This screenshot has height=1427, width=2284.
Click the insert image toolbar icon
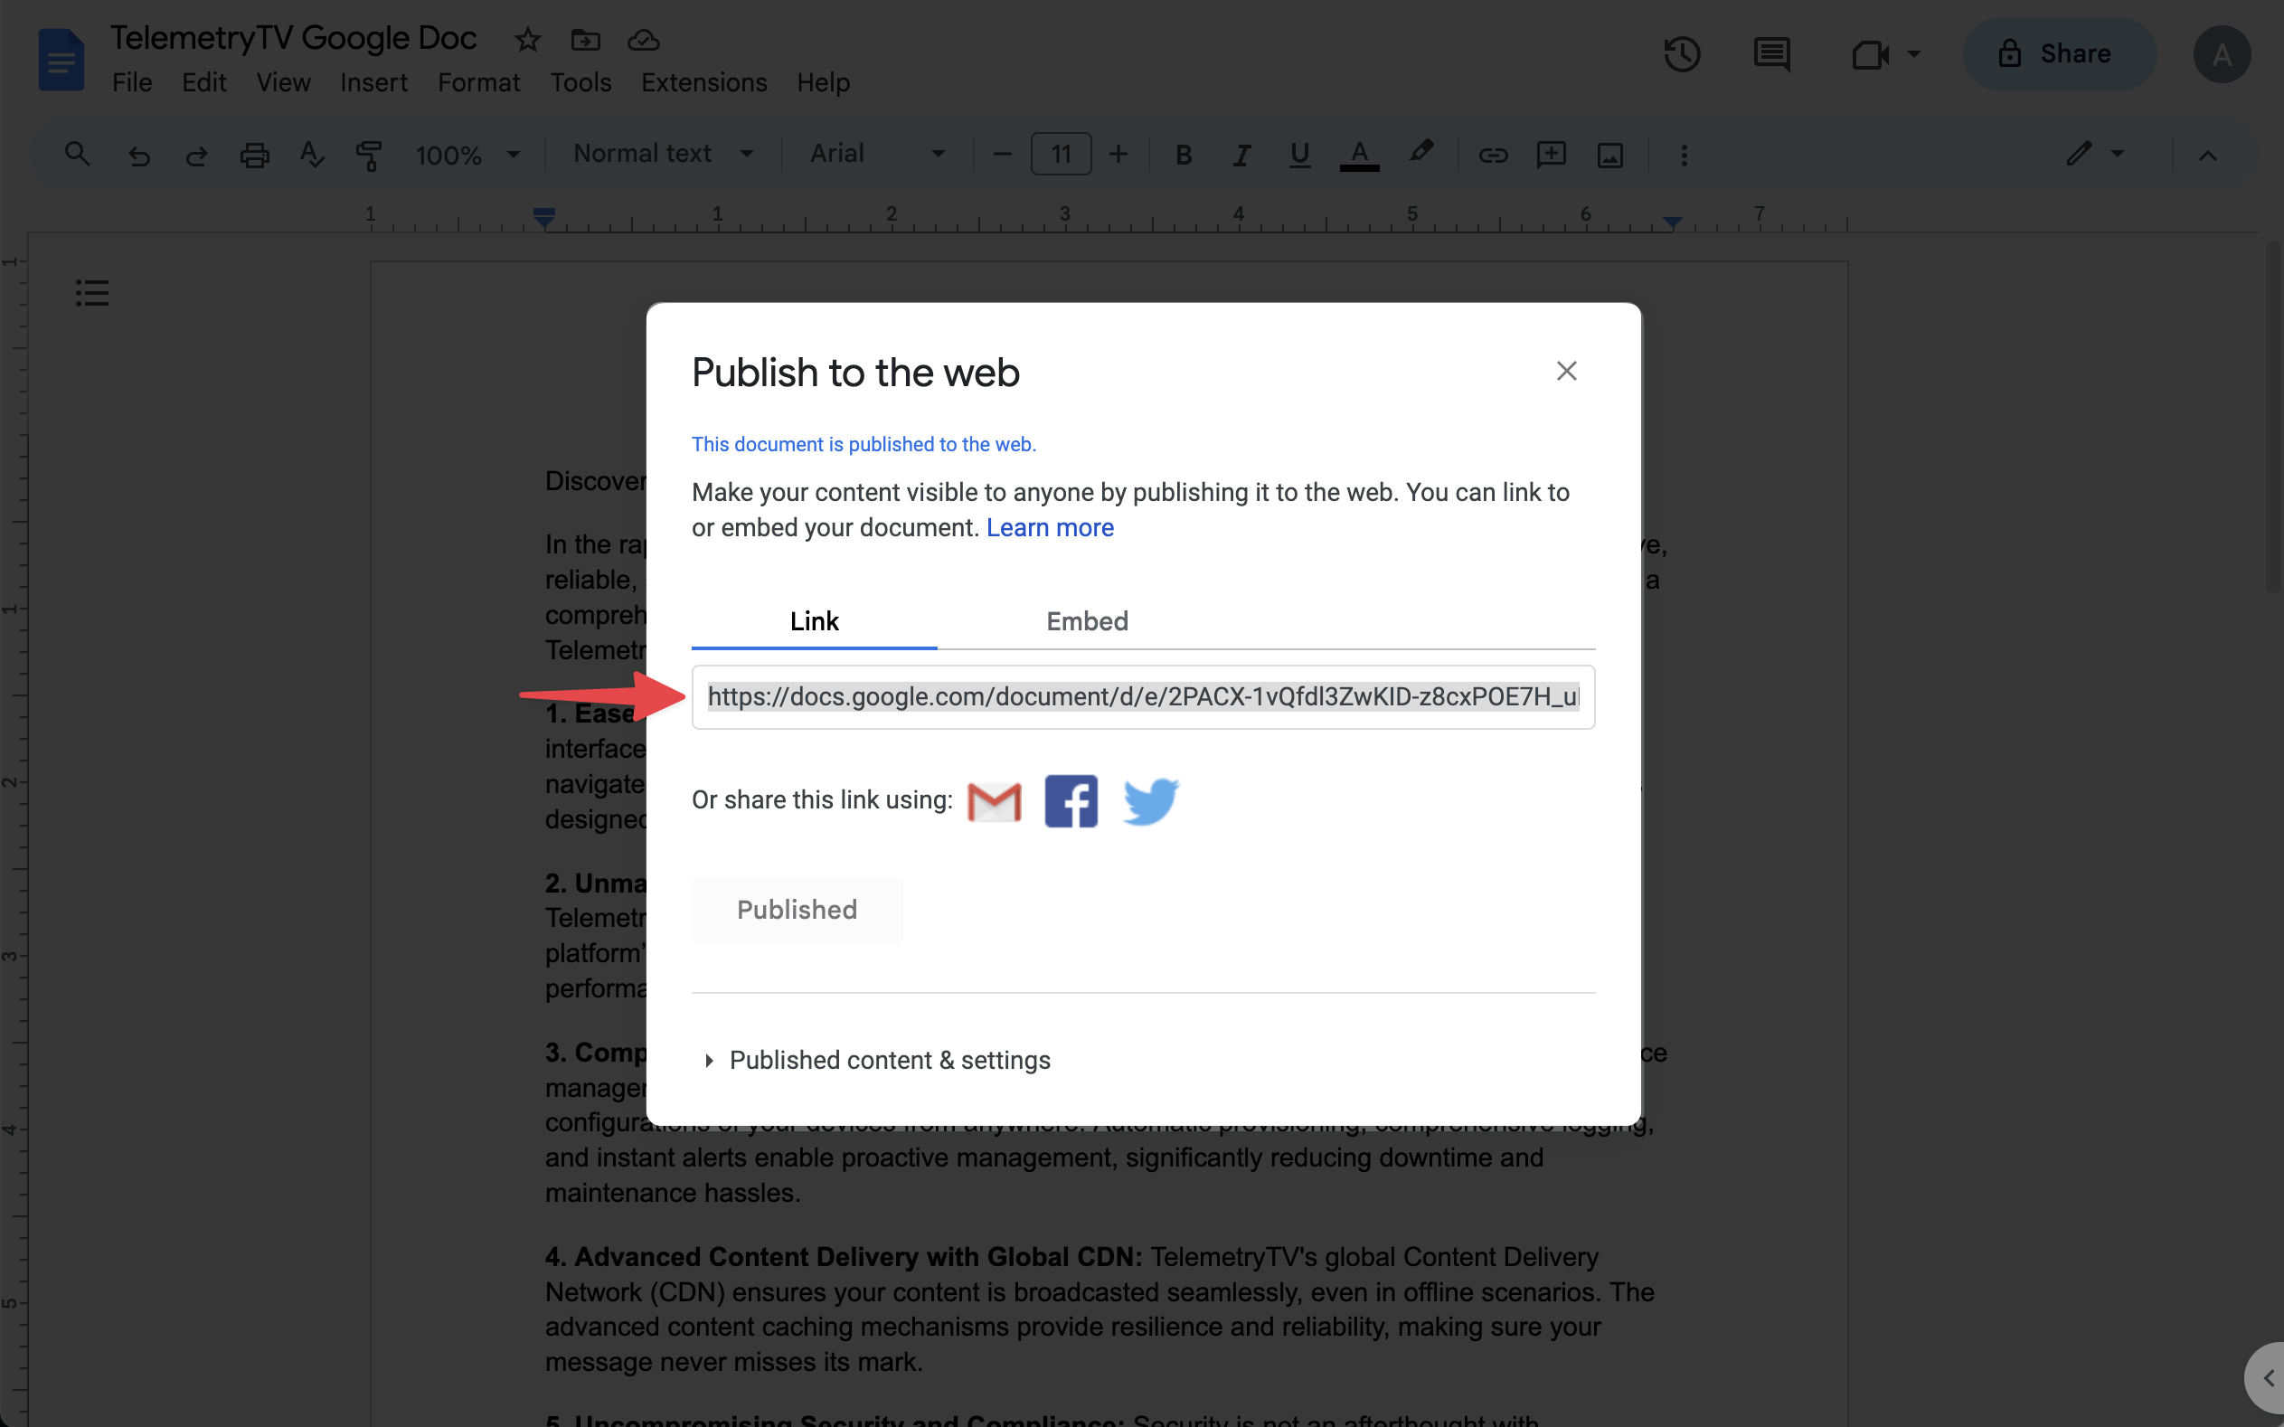pos(1609,154)
